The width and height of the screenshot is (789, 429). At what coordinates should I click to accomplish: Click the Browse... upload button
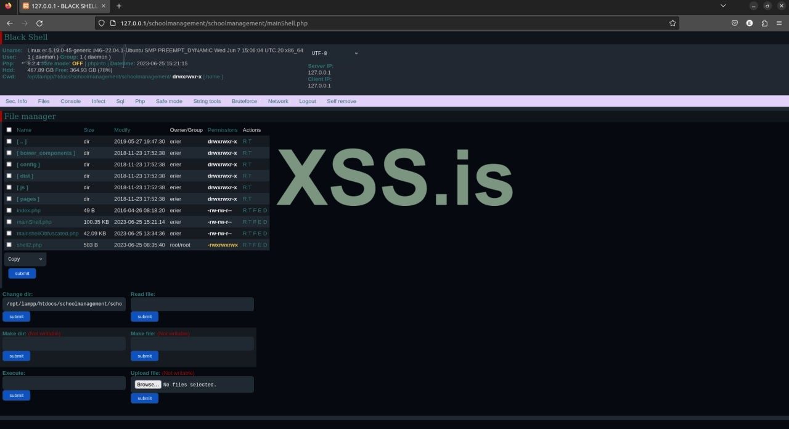point(148,385)
